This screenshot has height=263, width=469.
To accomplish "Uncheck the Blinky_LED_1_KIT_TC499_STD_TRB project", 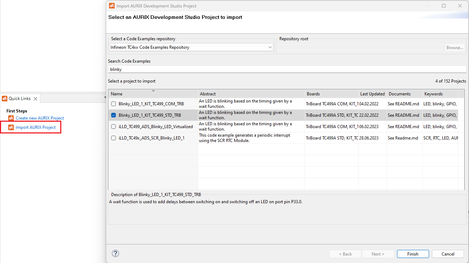I will pos(113,115).
